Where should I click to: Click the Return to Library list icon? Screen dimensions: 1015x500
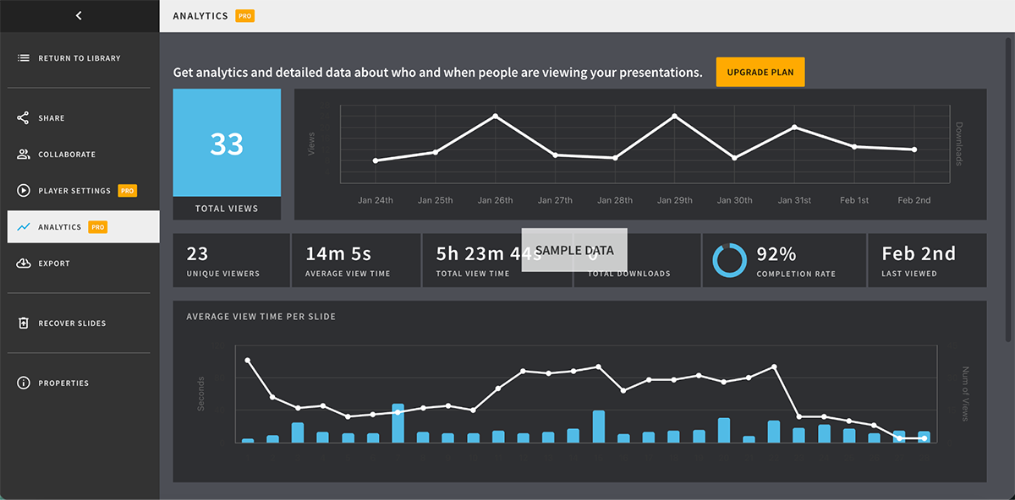(x=22, y=57)
